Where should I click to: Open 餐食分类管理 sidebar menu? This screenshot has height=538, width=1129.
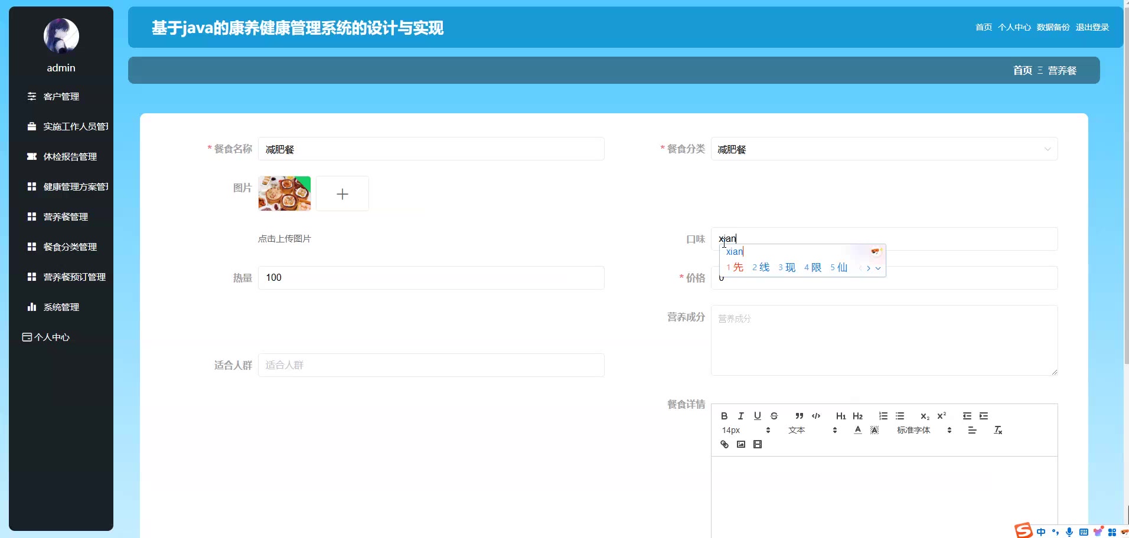click(61, 247)
